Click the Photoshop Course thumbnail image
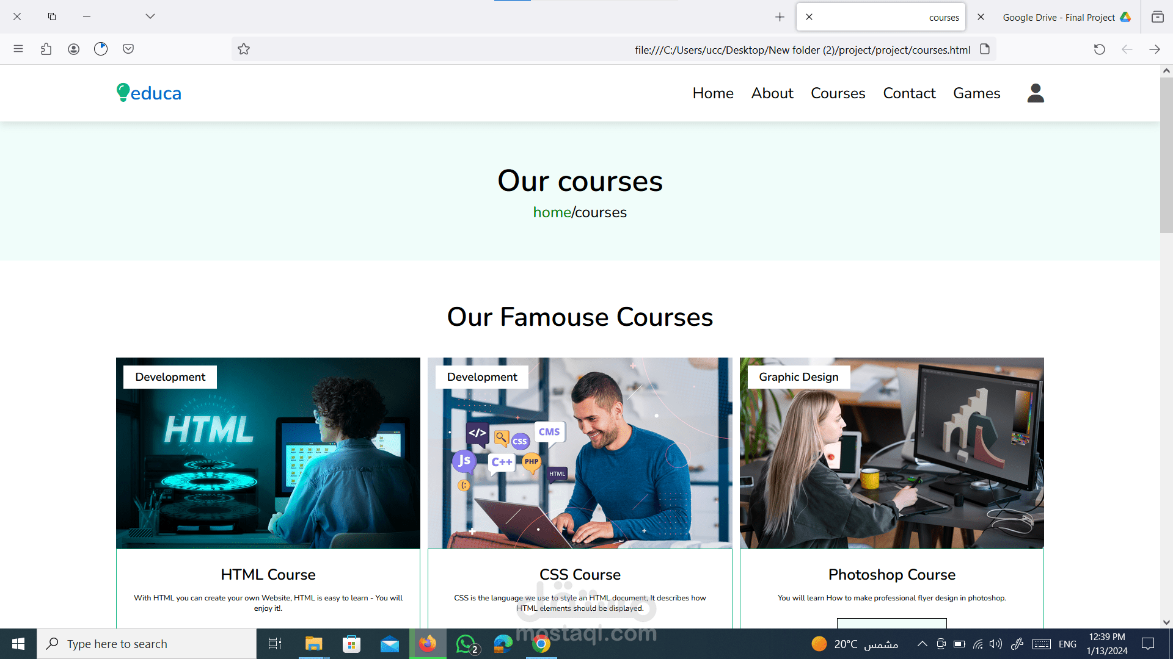Image resolution: width=1173 pixels, height=659 pixels. pos(891,453)
